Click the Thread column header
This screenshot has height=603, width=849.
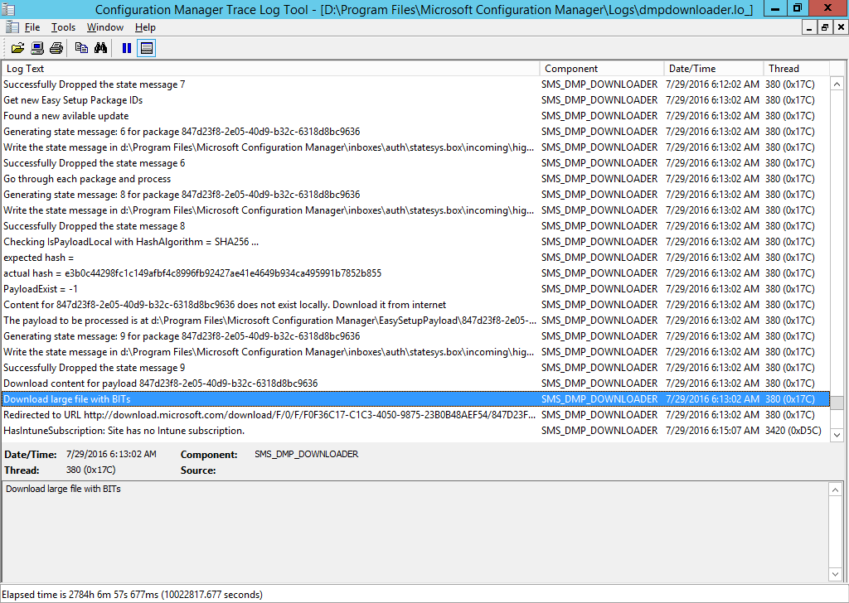tap(797, 69)
